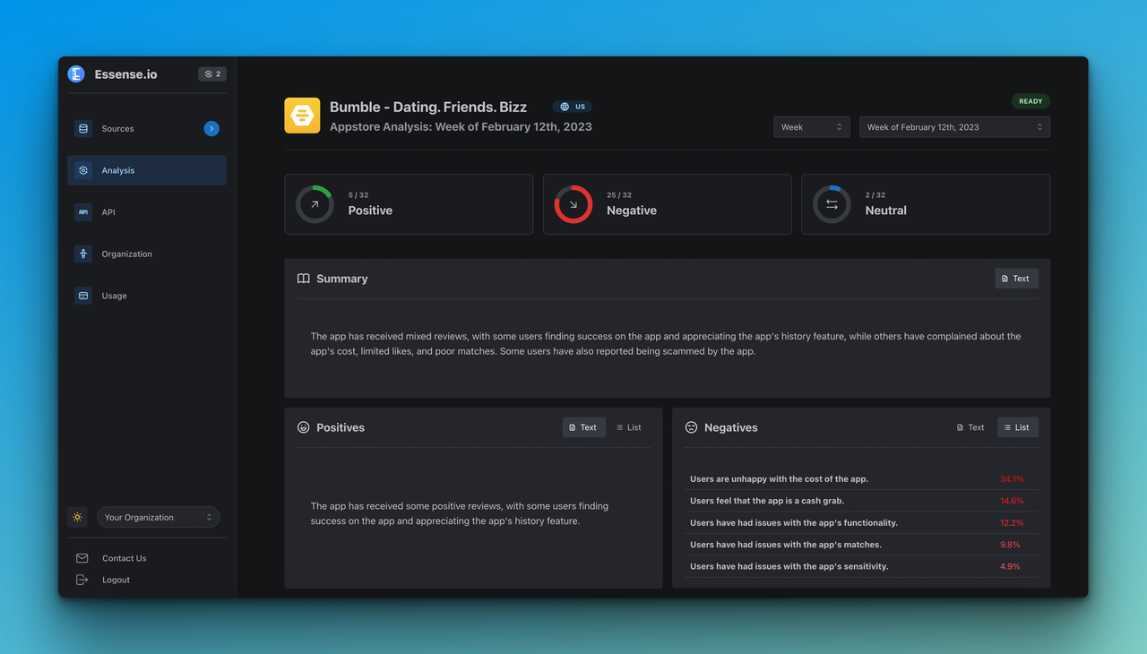
Task: Open the Week period dropdown
Action: (x=812, y=127)
